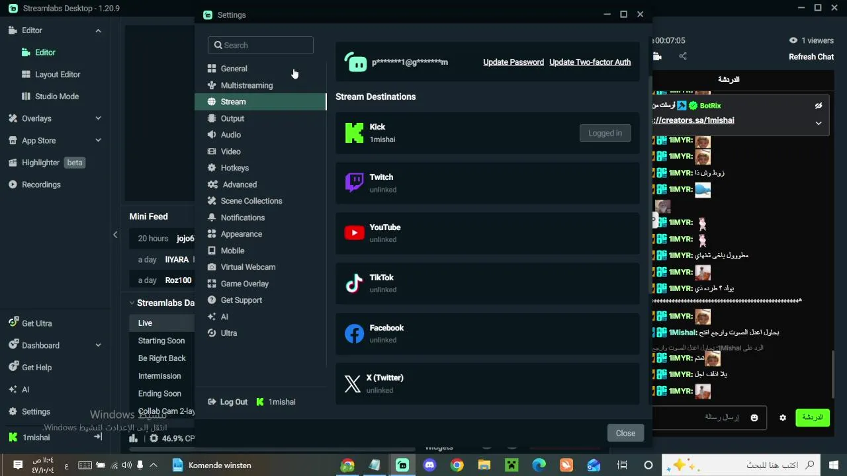Focus the chat message input
847x476 pixels.
click(709, 418)
